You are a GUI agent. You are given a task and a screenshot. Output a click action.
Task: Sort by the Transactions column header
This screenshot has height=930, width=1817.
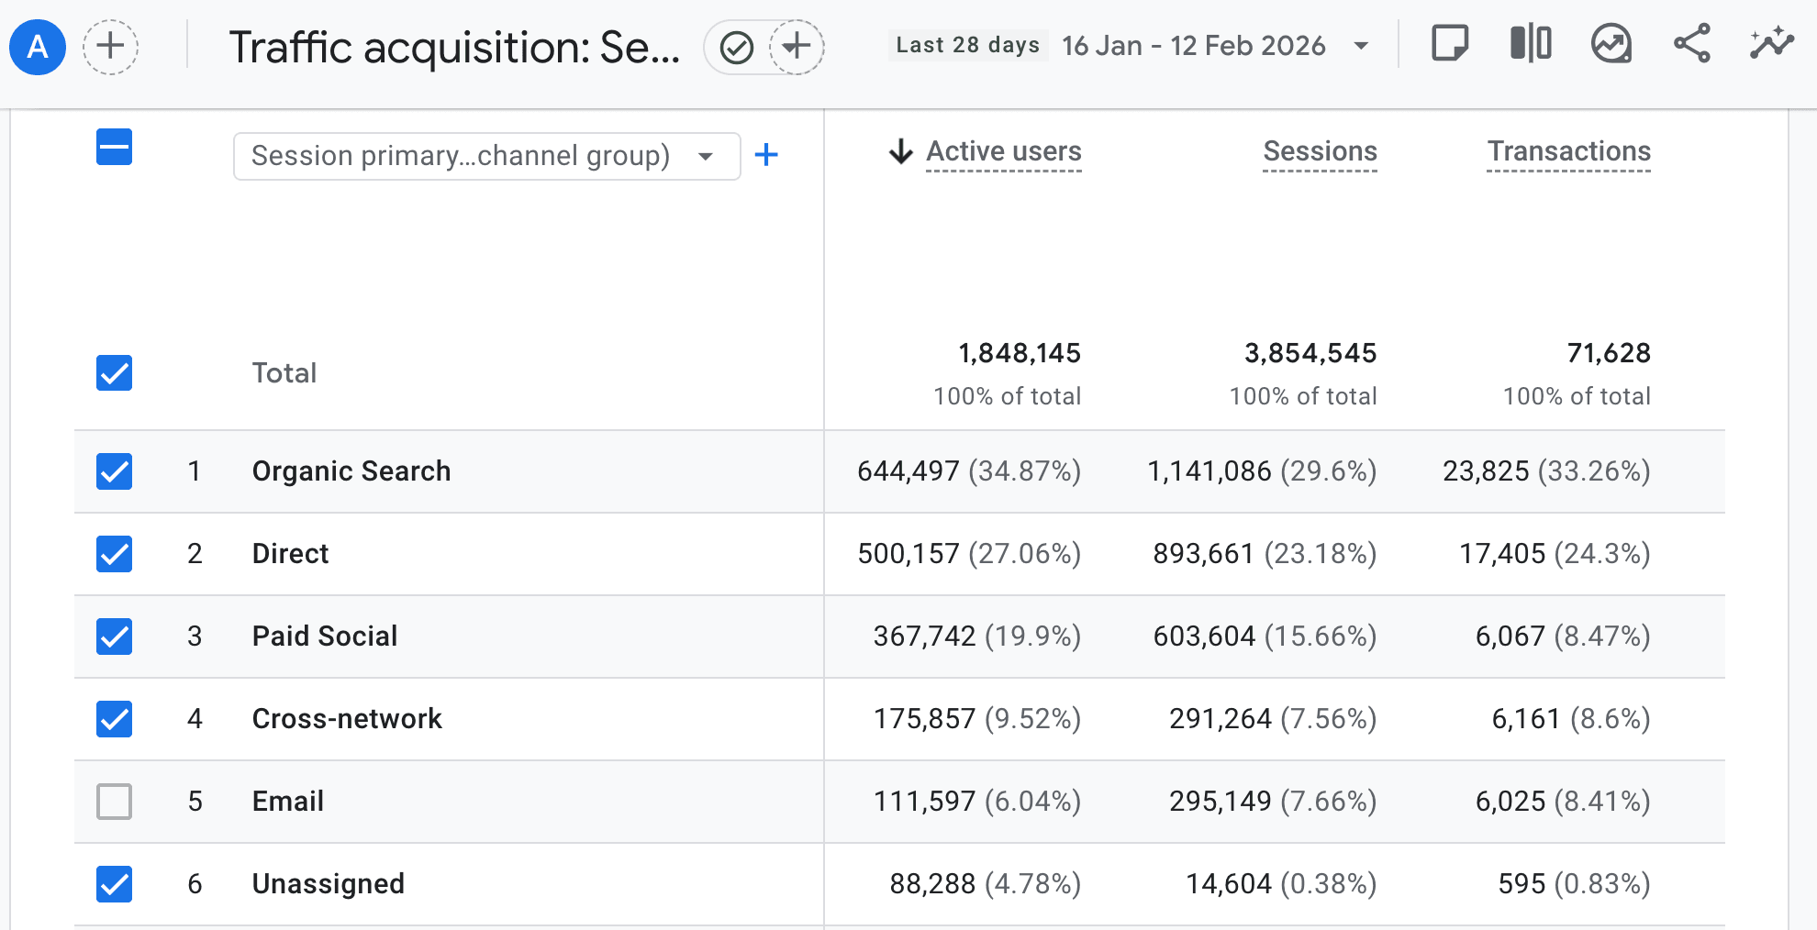point(1569,151)
